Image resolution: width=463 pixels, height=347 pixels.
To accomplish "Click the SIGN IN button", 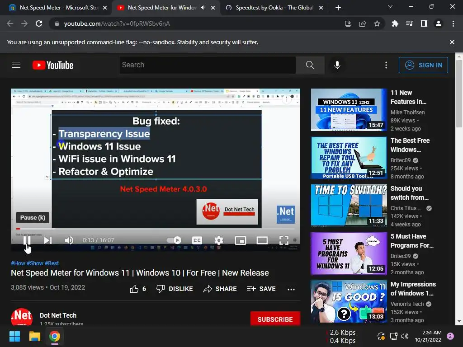I will point(423,65).
